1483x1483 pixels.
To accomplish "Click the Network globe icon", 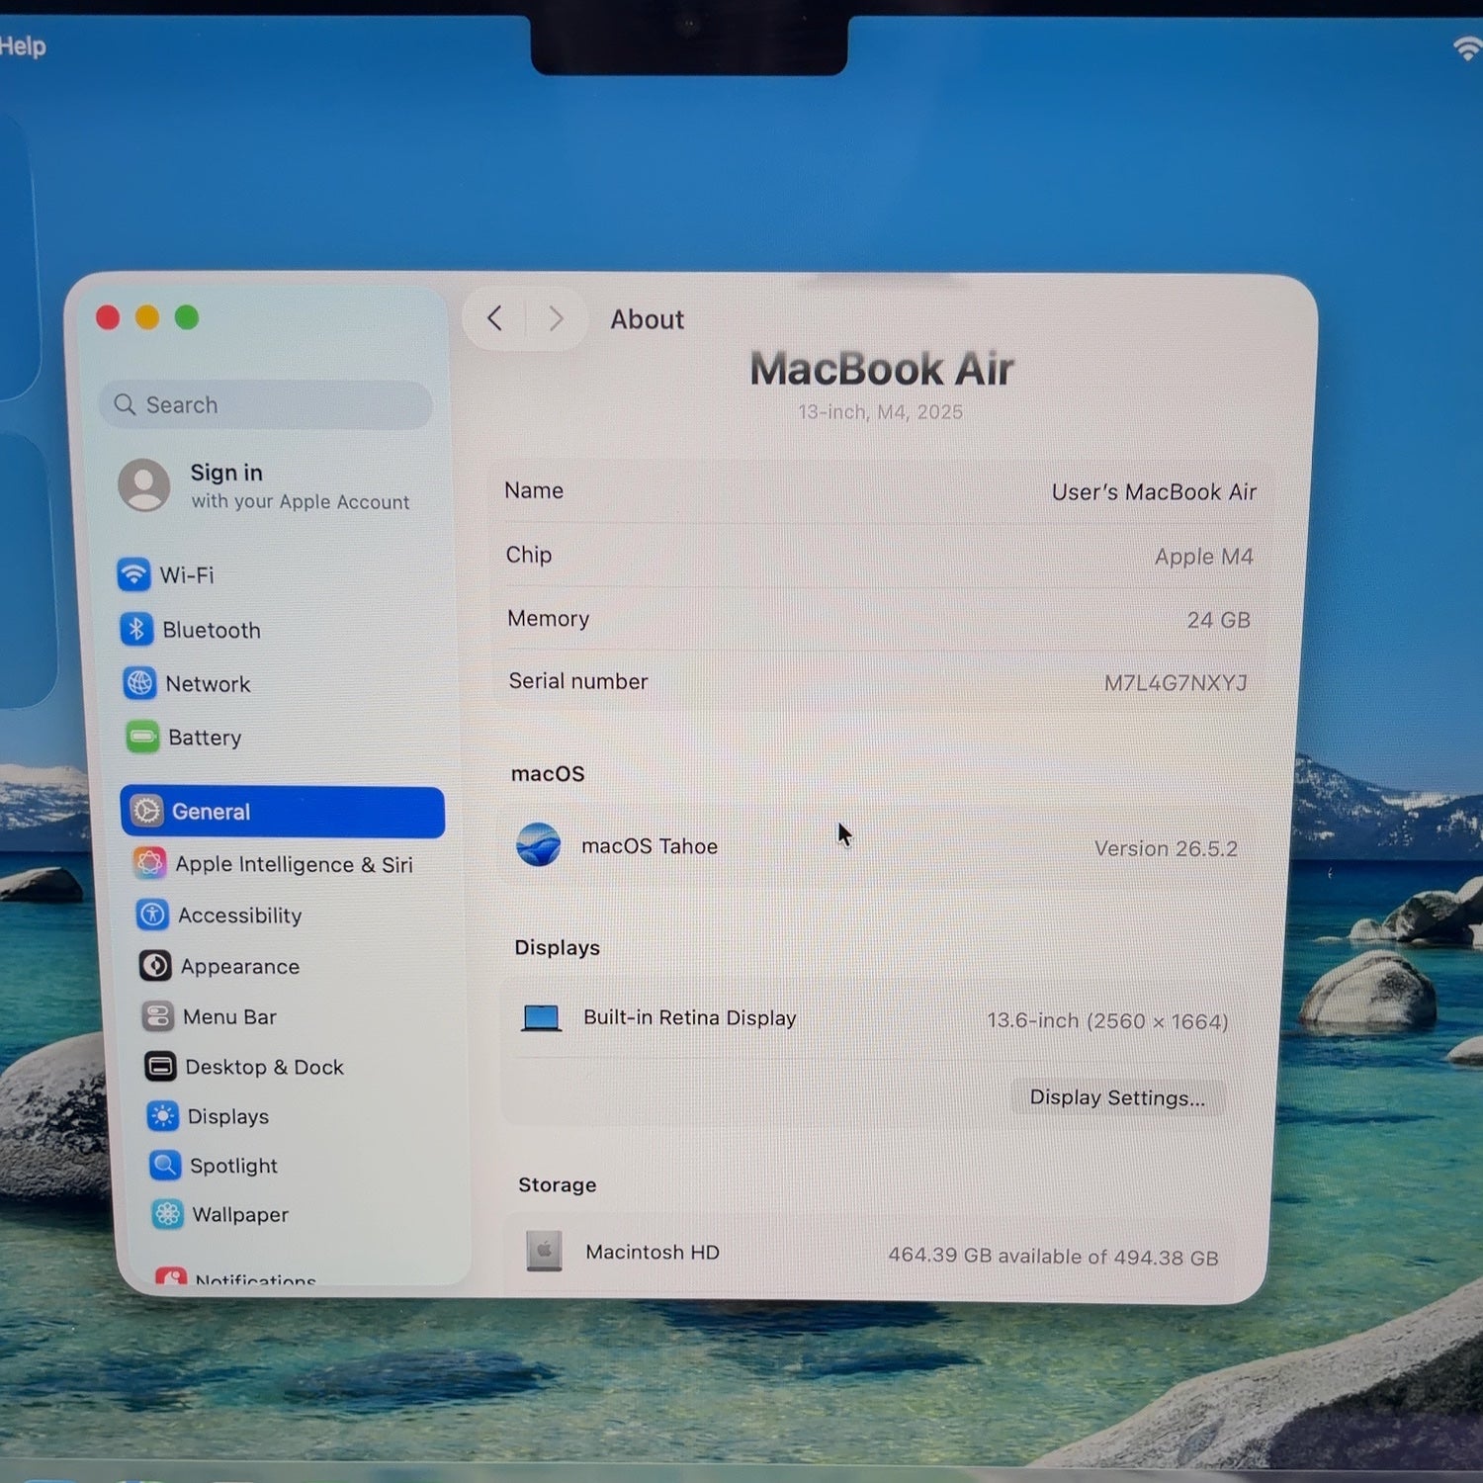I will tap(139, 682).
